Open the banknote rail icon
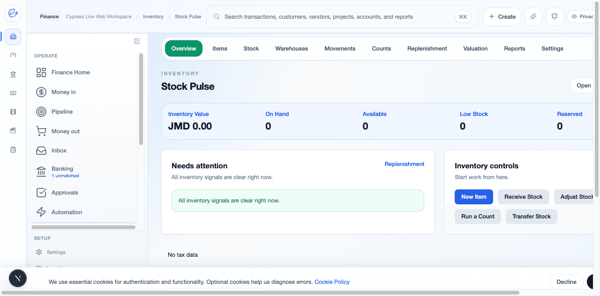Image resolution: width=600 pixels, height=296 pixels. click(13, 93)
